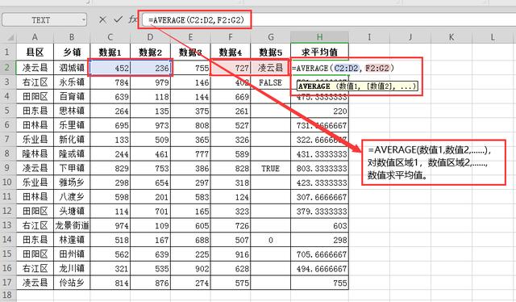This screenshot has height=302, width=516.
Task: Select row 9 header
Action: [8, 168]
